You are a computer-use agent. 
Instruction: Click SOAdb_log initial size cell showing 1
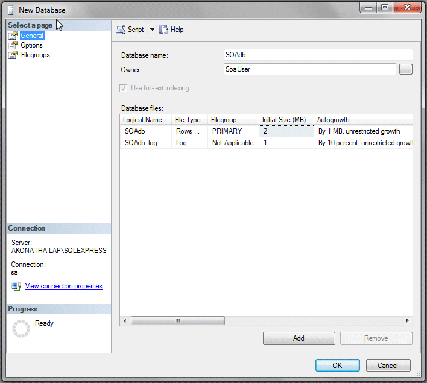pos(286,143)
